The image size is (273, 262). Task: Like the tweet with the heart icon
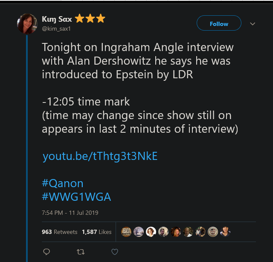click(x=114, y=252)
